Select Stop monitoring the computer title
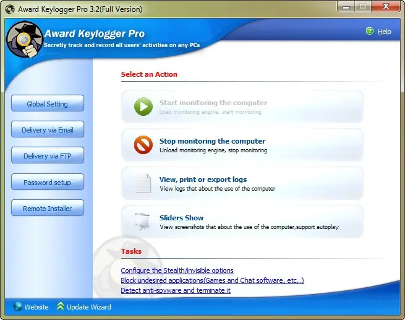Image resolution: width=405 pixels, height=320 pixels. [x=212, y=141]
